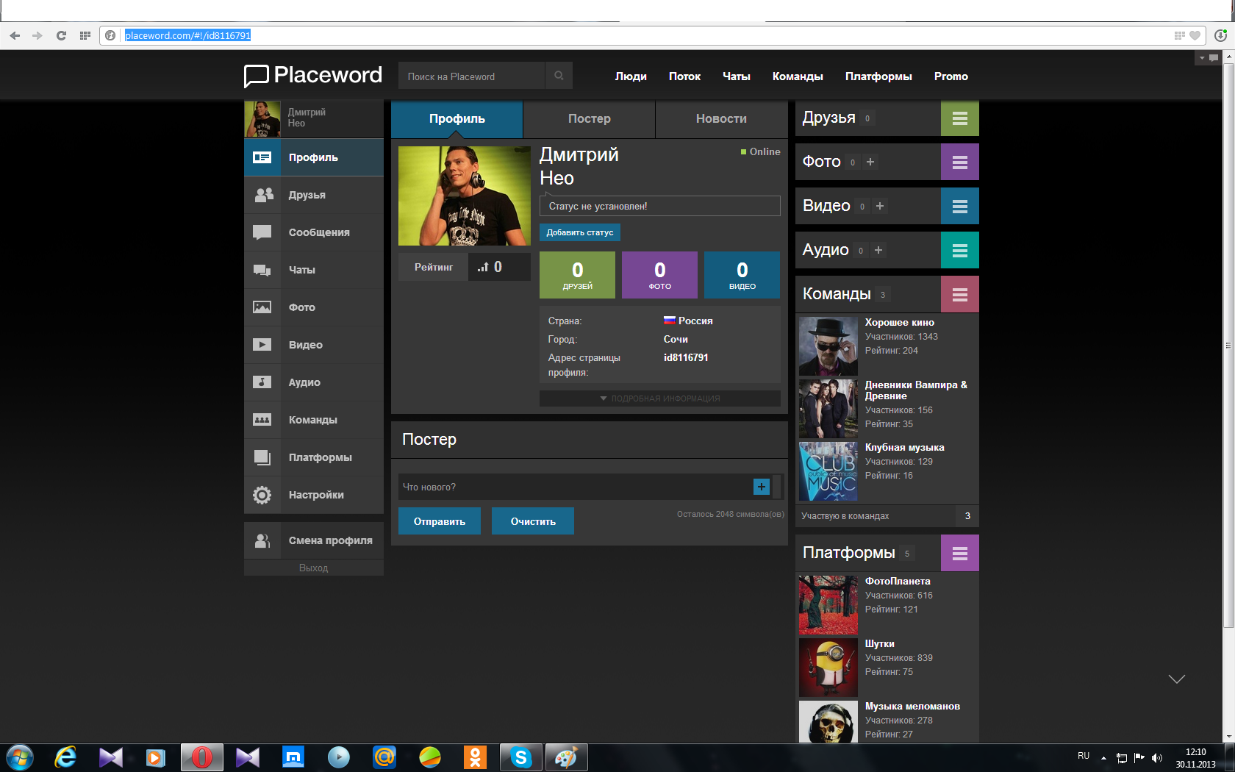1235x772 pixels.
Task: Click the search magnifier button
Action: point(559,76)
